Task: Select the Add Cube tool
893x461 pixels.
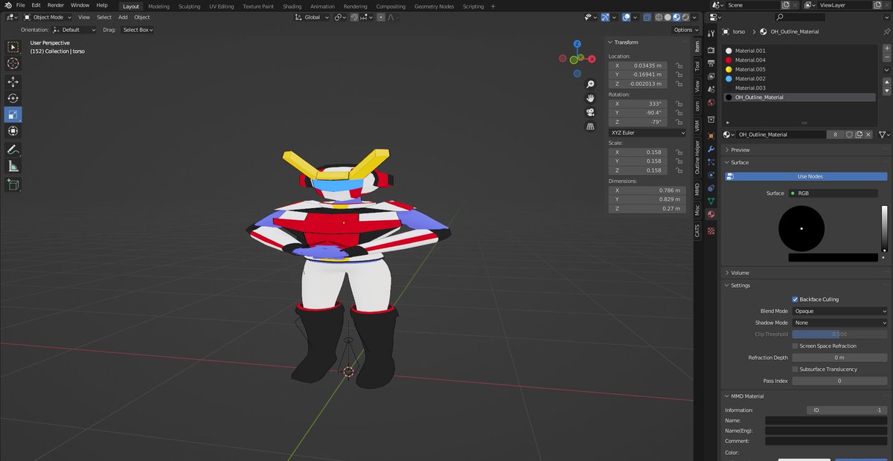Action: coord(13,184)
